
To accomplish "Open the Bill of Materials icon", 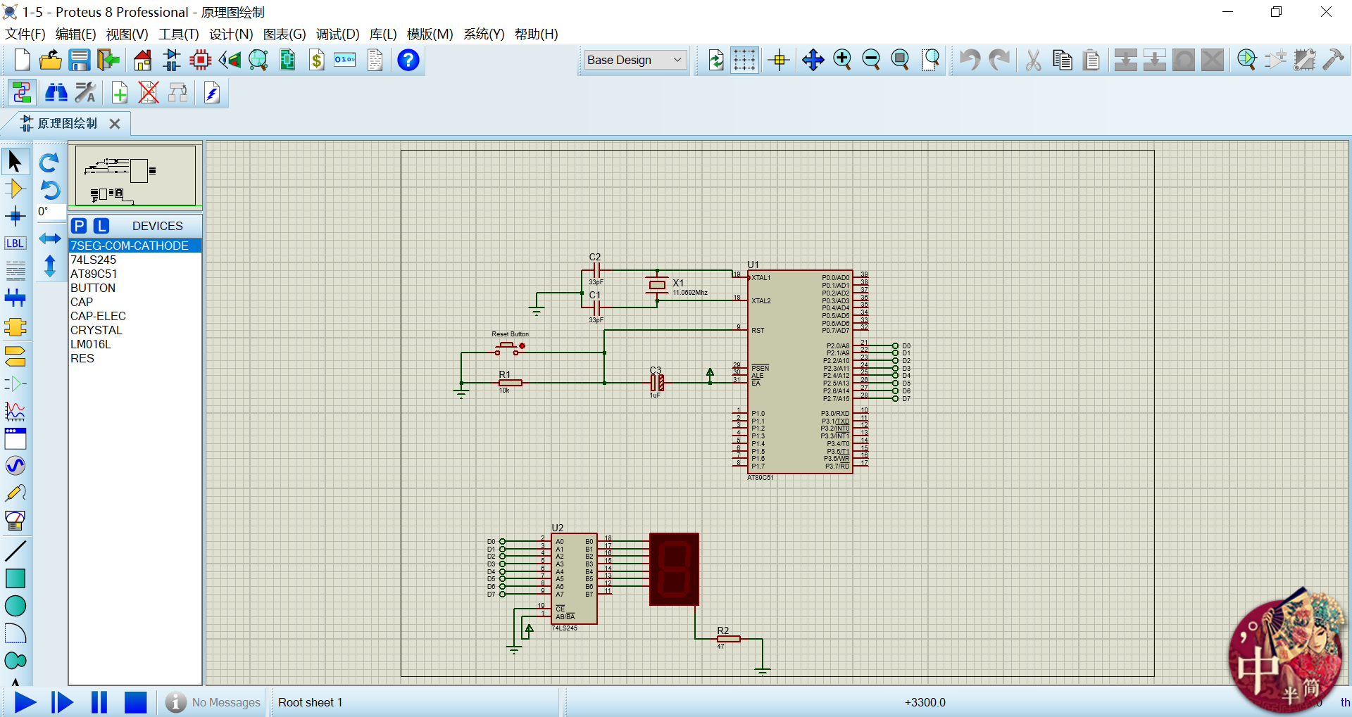I will pyautogui.click(x=317, y=61).
